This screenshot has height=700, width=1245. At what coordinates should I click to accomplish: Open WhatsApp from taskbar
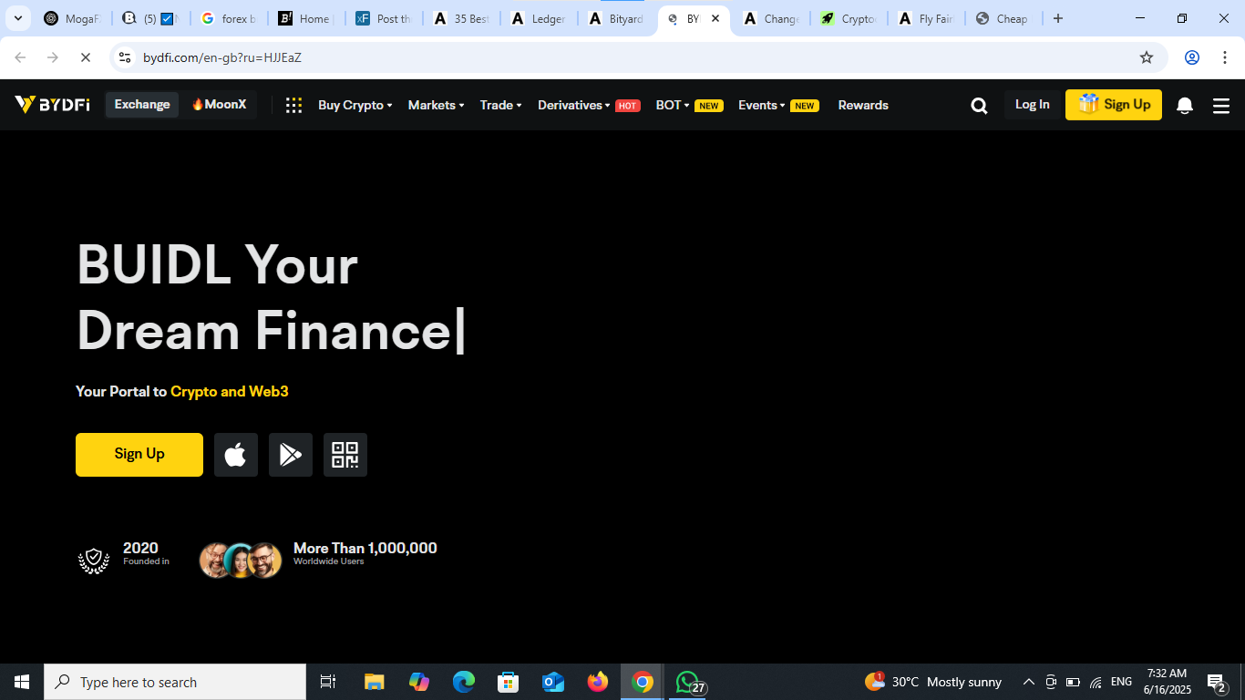pyautogui.click(x=688, y=682)
